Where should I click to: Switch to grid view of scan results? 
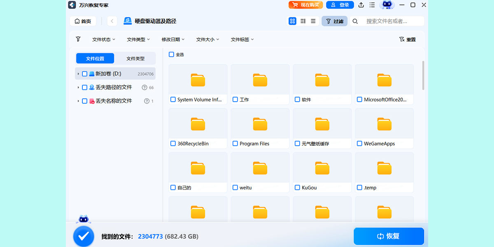coord(292,21)
